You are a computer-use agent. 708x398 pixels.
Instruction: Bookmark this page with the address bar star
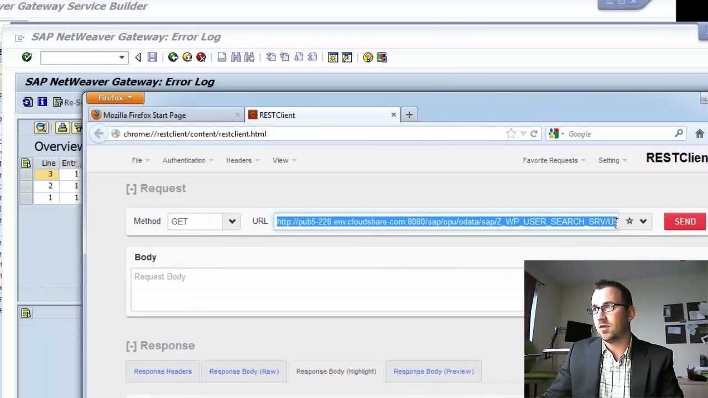click(511, 134)
